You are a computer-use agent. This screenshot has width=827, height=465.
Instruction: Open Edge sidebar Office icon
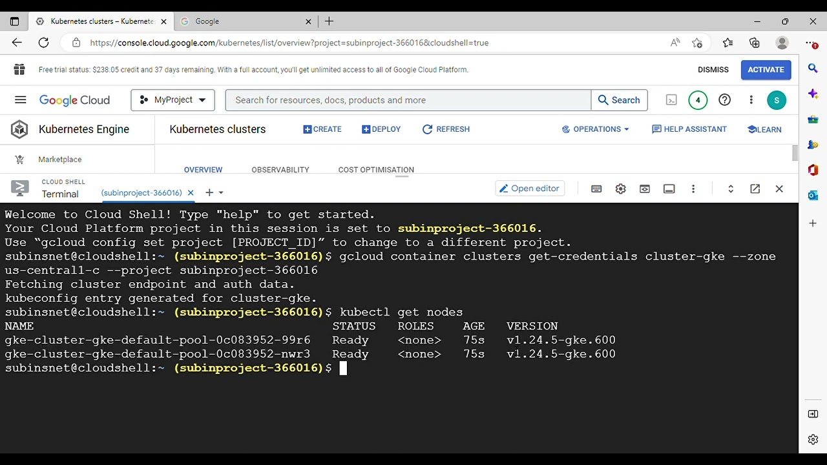coord(813,170)
